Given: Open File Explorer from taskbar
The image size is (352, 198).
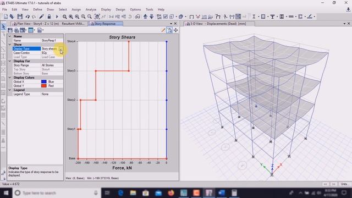Looking at the screenshot, I should tap(133, 193).
